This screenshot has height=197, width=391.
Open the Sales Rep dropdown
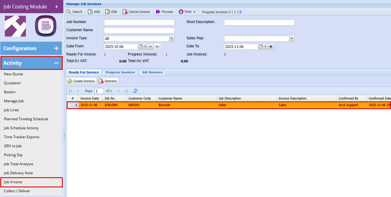click(x=292, y=38)
